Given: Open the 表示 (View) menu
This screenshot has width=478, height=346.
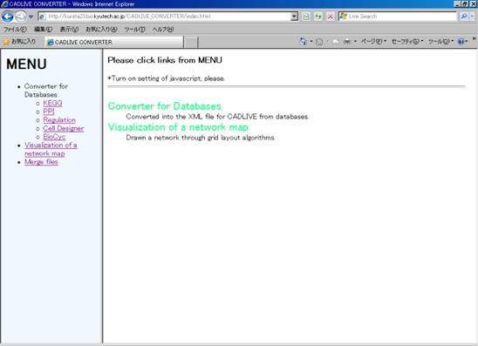Looking at the screenshot, I should [69, 30].
